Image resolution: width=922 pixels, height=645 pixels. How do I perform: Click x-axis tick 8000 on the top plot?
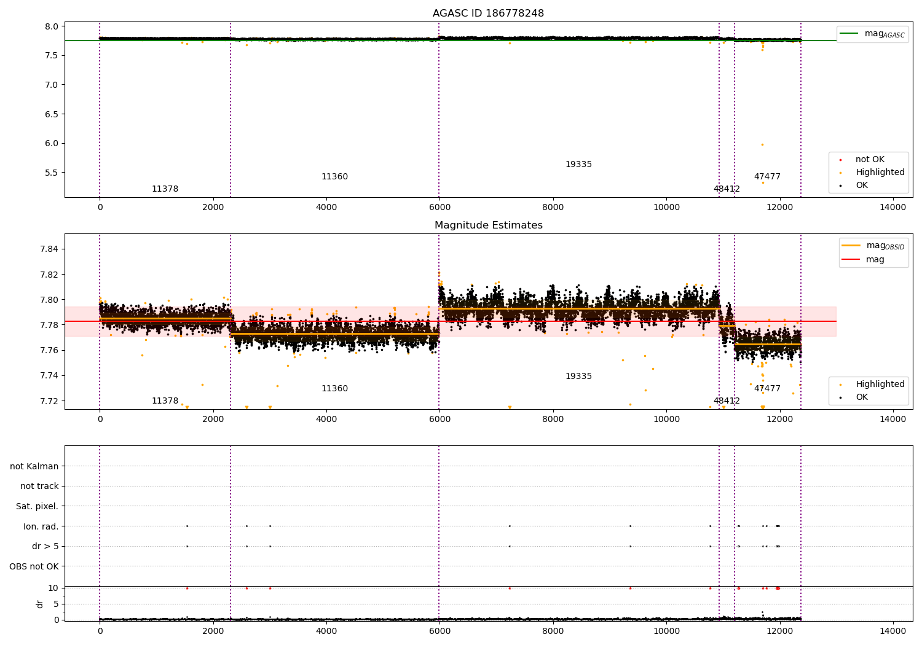tap(553, 208)
